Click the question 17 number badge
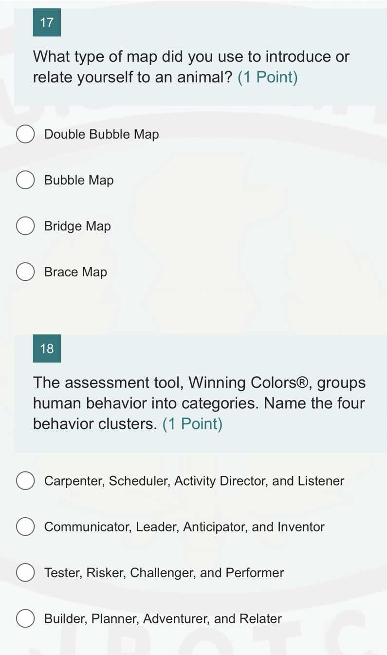This screenshot has width=387, height=655. click(47, 22)
